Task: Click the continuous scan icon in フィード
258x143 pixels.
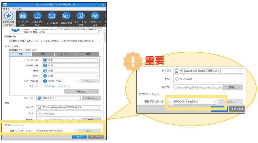Action: point(39,98)
